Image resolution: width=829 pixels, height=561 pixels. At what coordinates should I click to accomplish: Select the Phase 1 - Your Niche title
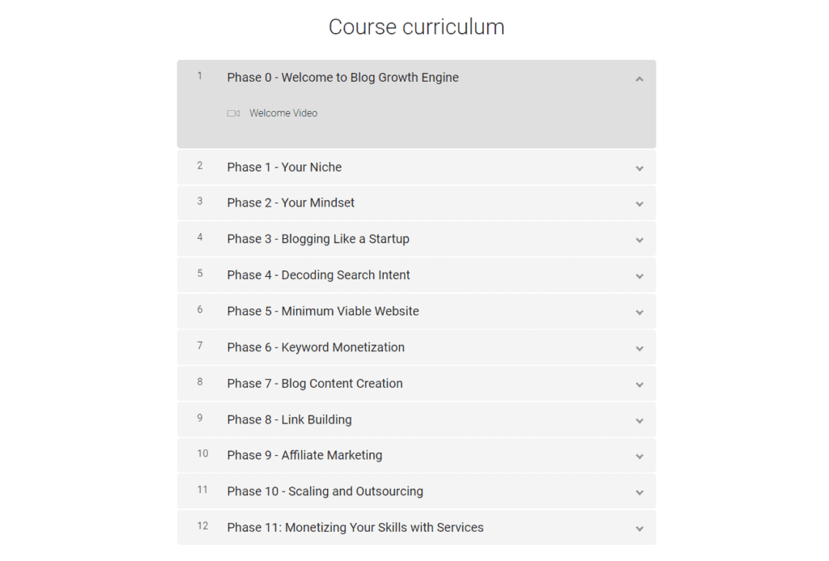pyautogui.click(x=284, y=167)
